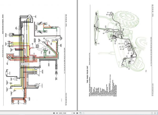Screen dimensions: 158x115
Task: Jump to the first page of the document
Action: [54, 113]
